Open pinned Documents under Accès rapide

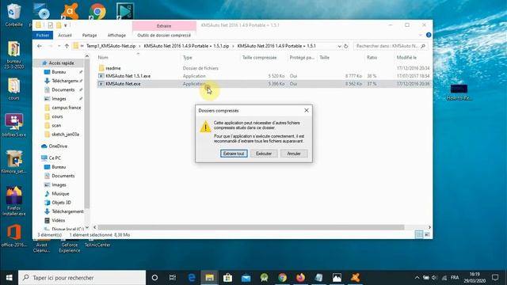click(63, 89)
